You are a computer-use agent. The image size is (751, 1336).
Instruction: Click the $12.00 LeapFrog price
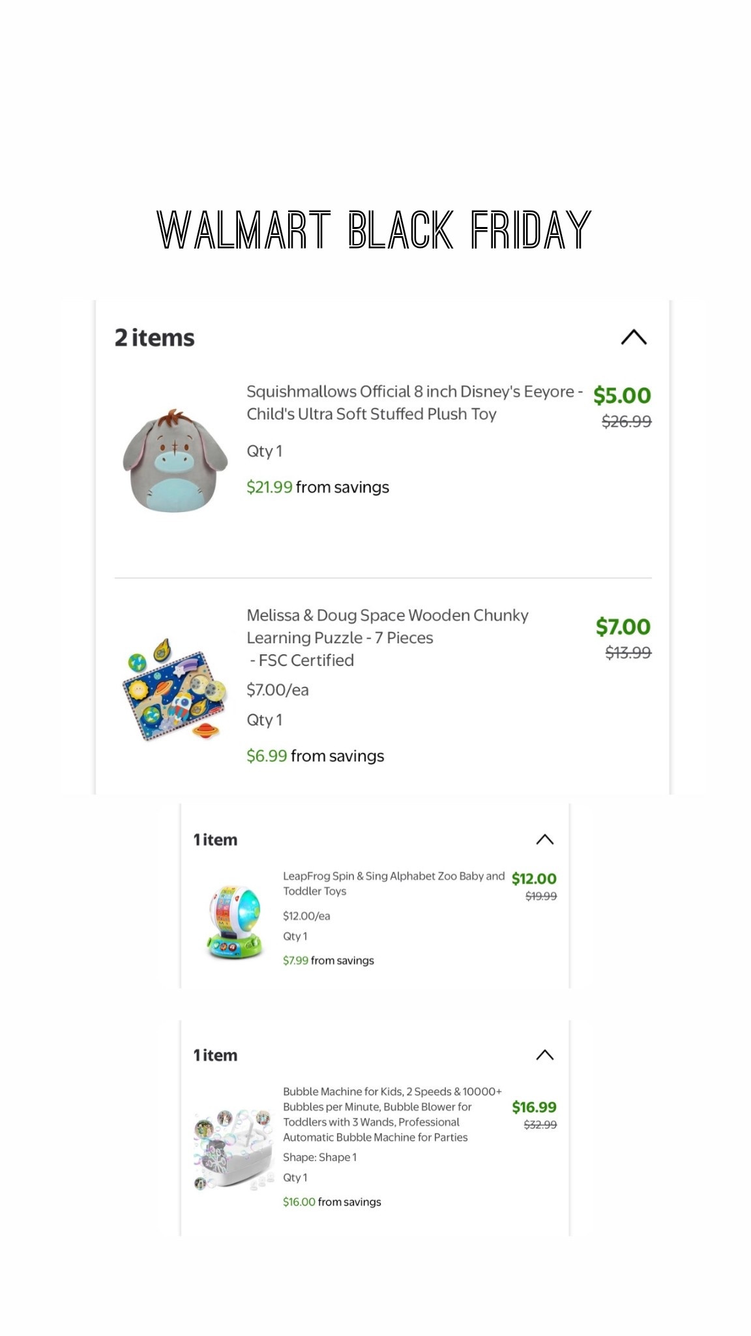535,878
